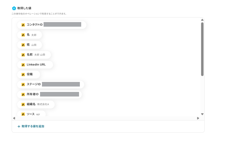This screenshot has height=141, width=226.
Task: Select the 組織名 株式会社A value chip
Action: click(x=36, y=104)
